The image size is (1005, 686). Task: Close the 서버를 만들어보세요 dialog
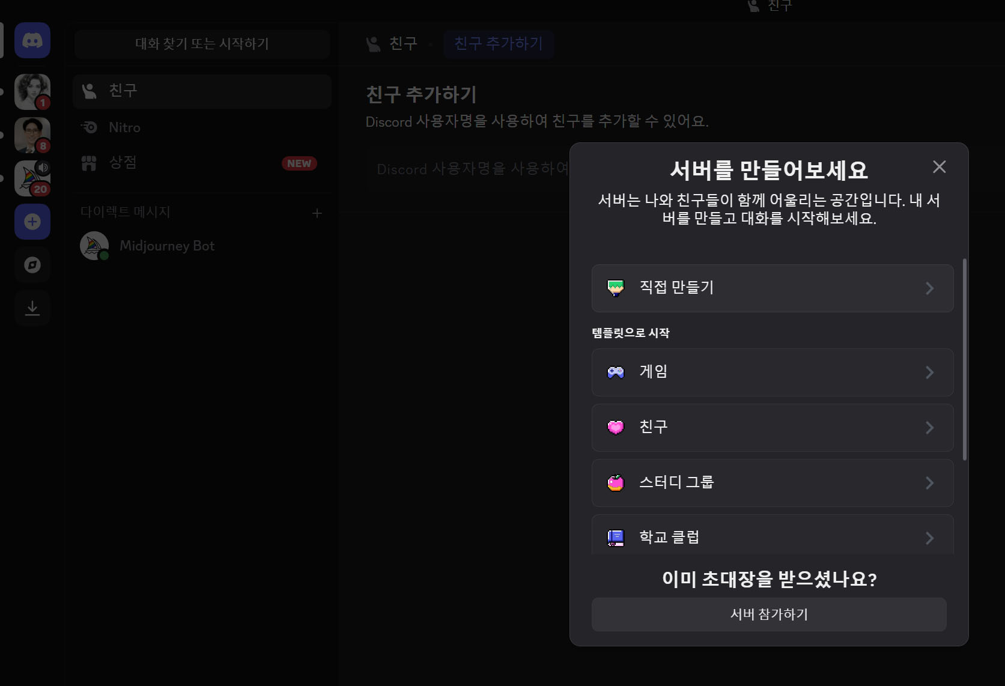tap(940, 166)
